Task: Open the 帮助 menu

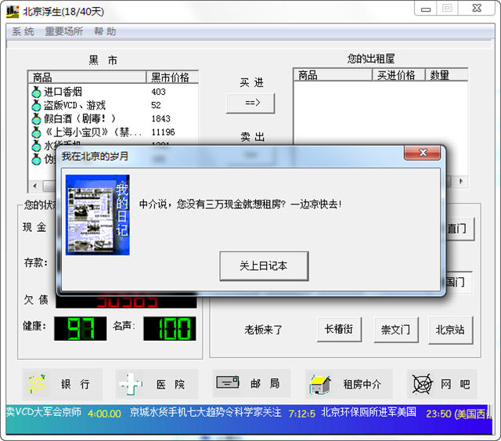Action: pos(104,32)
